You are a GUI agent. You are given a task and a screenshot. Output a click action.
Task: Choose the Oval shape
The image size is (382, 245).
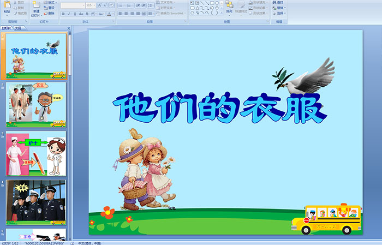click(217, 3)
